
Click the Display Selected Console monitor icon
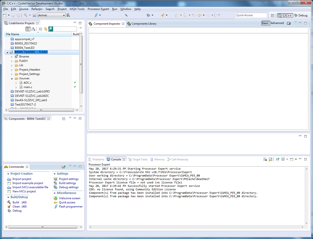283,159
